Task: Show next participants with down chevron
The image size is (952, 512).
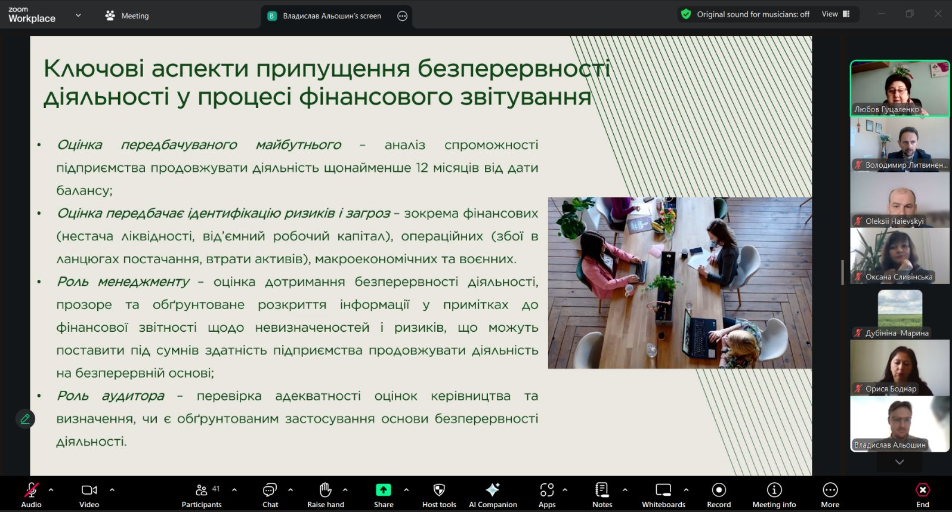Action: 900,462
